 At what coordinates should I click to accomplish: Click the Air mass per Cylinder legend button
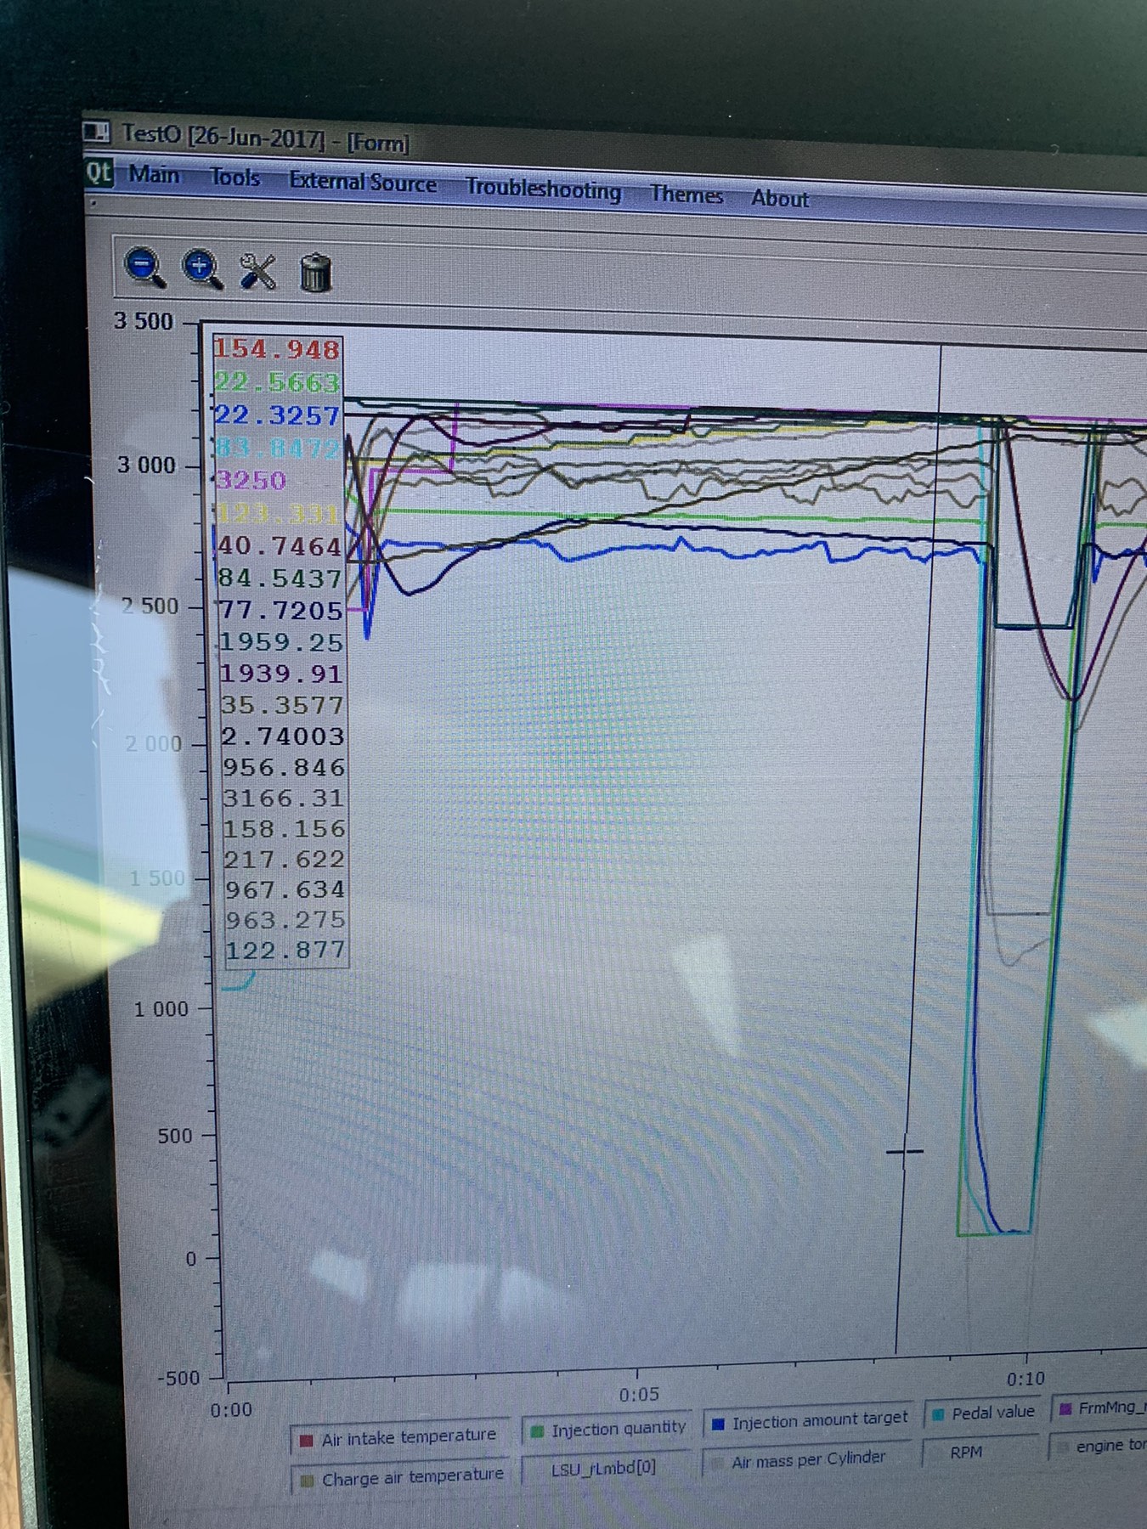(808, 1460)
